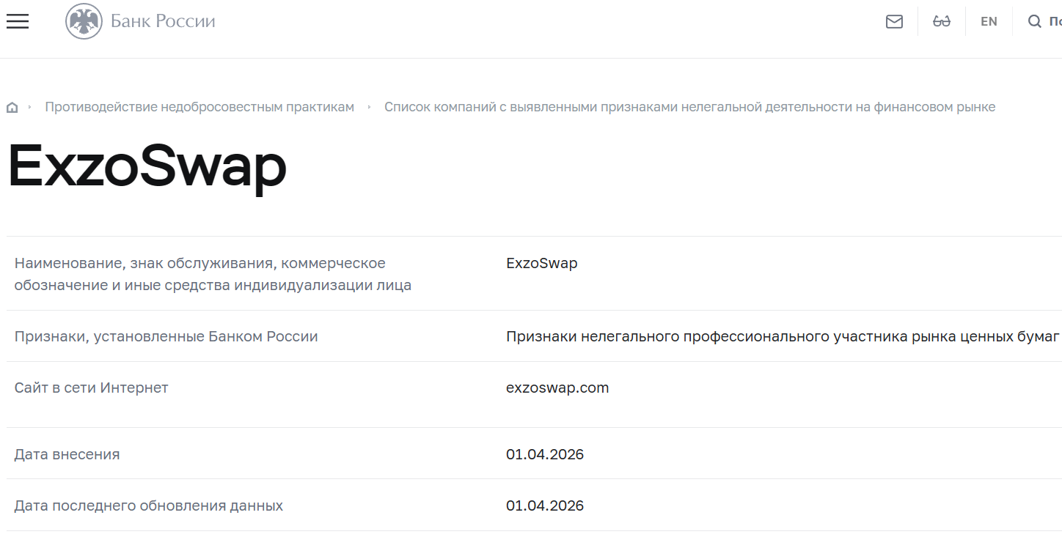1062x537 pixels.
Task: Click the Банк России text next to the logo
Action: point(162,21)
